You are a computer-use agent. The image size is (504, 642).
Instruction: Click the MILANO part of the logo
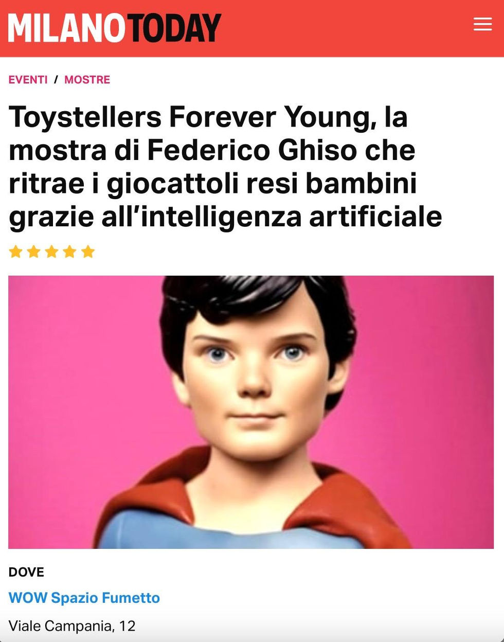(x=67, y=28)
